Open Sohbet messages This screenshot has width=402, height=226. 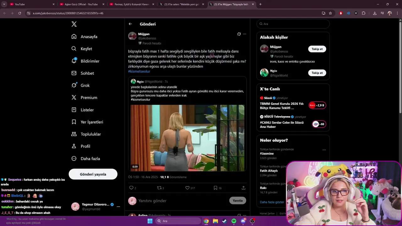tap(83, 73)
